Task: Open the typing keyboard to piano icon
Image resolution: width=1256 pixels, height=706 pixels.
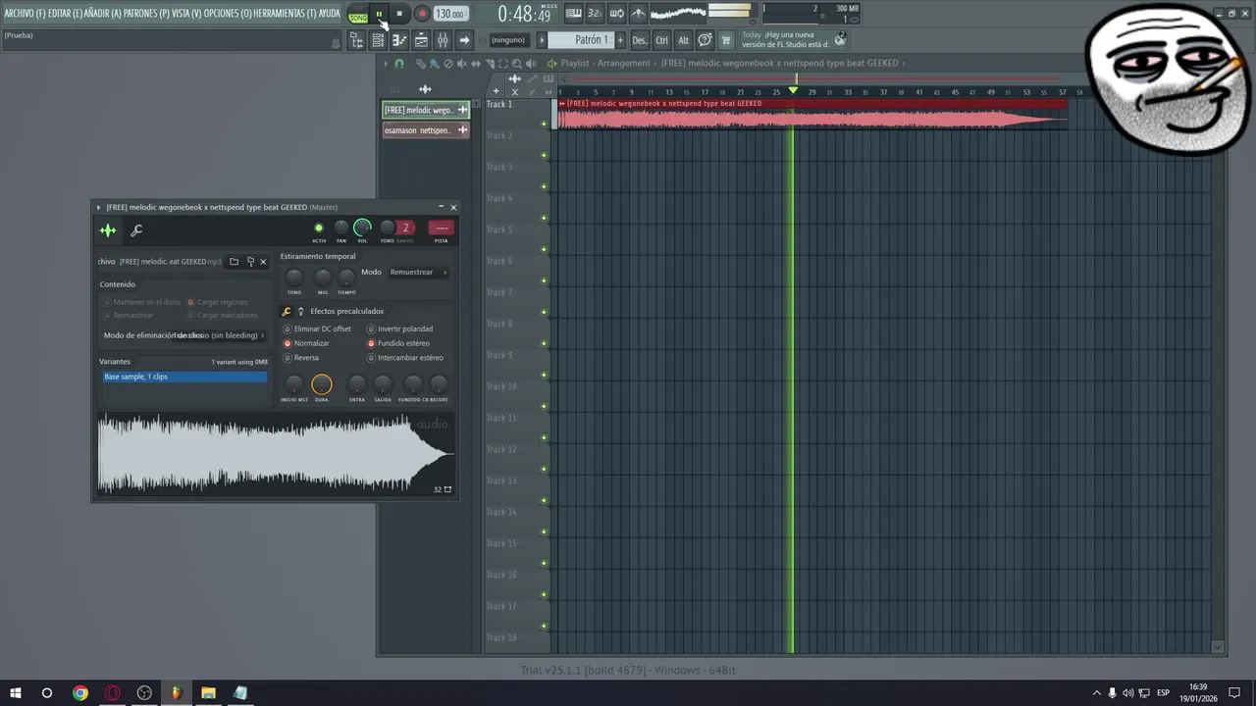Action: pyautogui.click(x=573, y=14)
